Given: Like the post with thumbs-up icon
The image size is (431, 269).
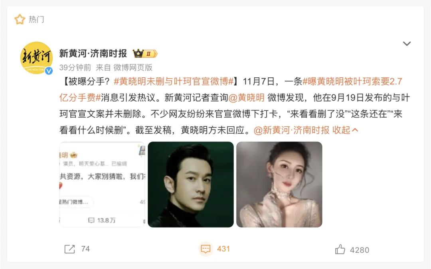Looking at the screenshot, I should tap(340, 249).
